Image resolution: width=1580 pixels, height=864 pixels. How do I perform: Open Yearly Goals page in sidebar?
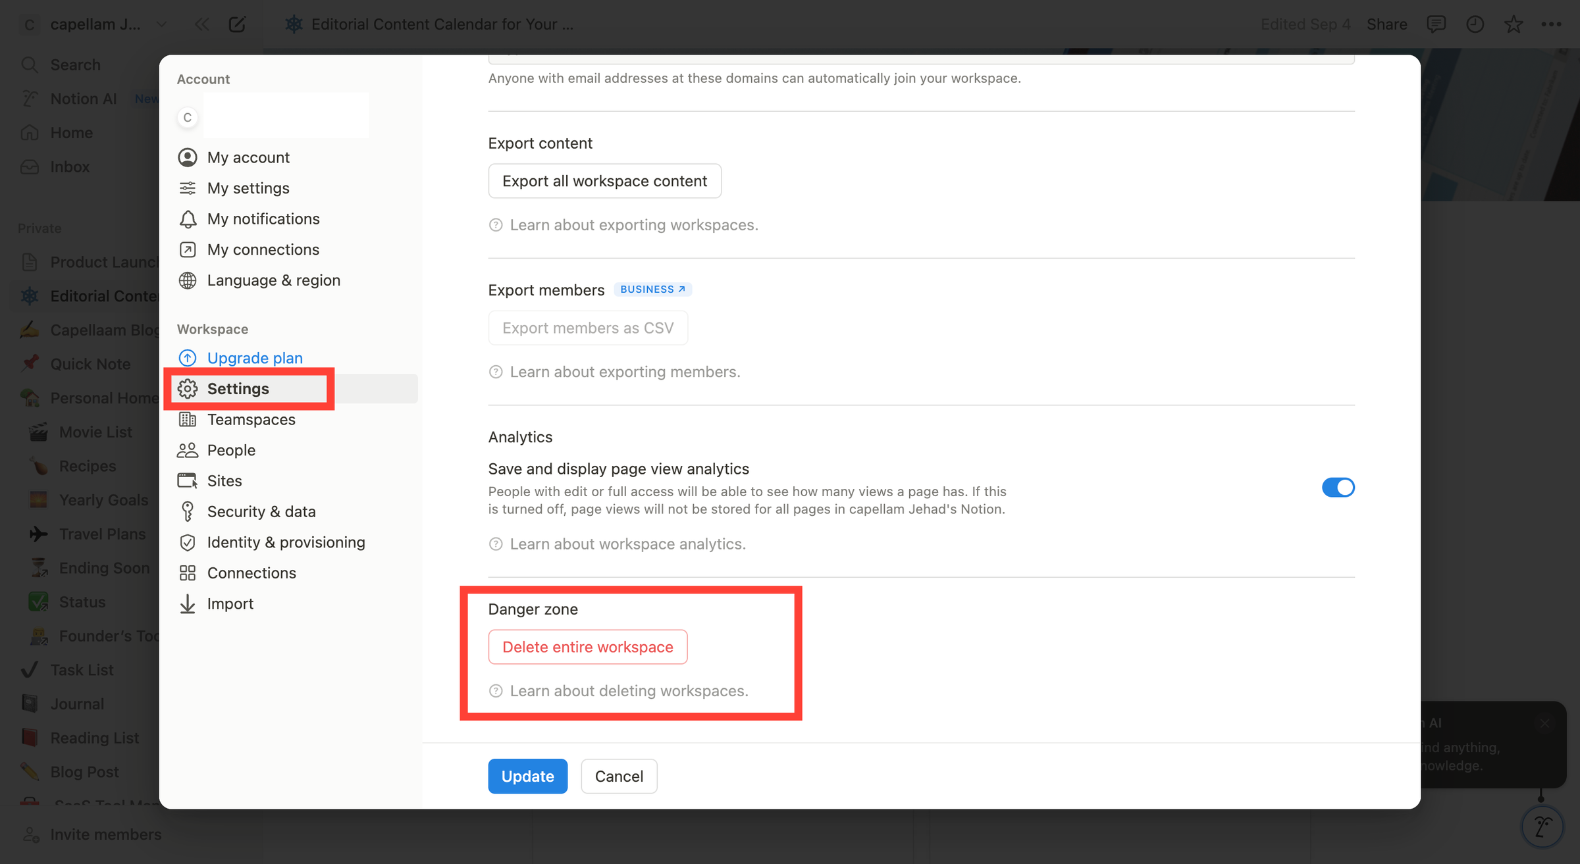(103, 500)
